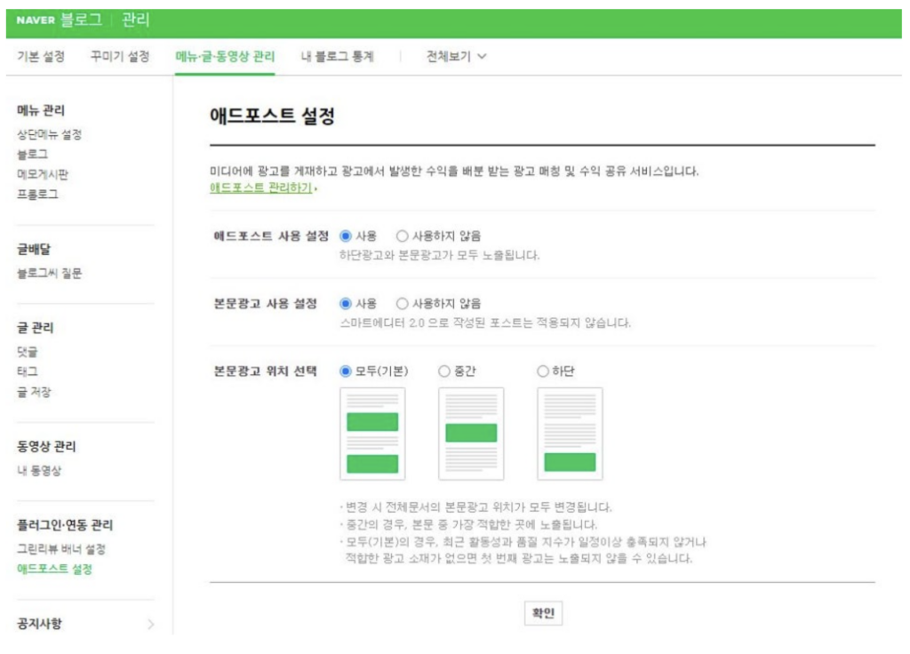Screen dimensions: 910x654
Task: Follow the 애드포스트 관리하기 link
Action: 260,188
